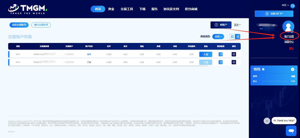Click the 类型 column header
Image resolution: width=300 pixels, height=138 pixels.
(x=18, y=47)
